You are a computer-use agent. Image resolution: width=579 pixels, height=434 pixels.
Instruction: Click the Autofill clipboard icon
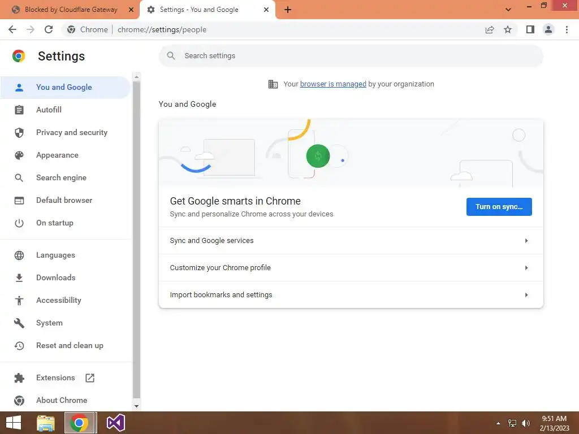click(19, 110)
